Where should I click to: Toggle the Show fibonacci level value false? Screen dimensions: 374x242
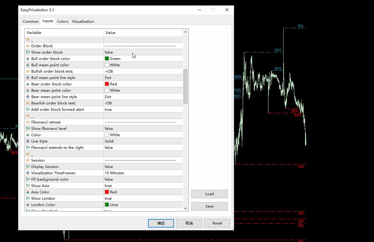pyautogui.click(x=143, y=129)
